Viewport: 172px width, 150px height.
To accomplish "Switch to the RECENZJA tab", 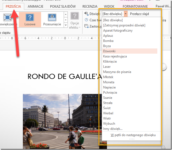I will 90,7.
